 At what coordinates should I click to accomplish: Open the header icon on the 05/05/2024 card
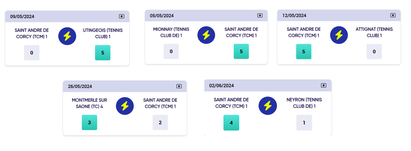point(260,16)
